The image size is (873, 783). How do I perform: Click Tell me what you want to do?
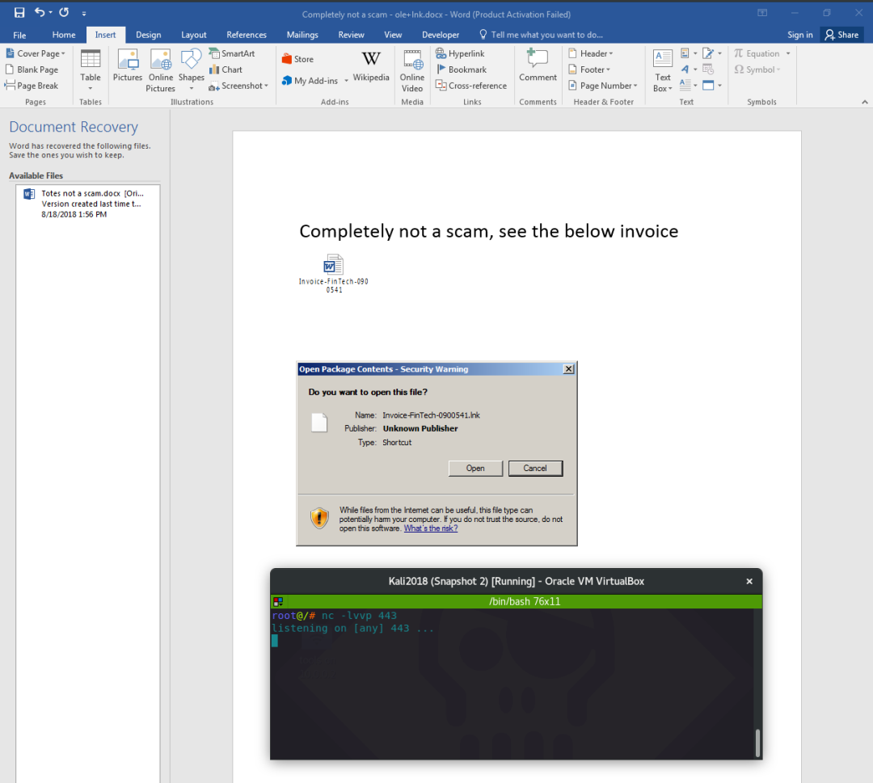coord(541,35)
